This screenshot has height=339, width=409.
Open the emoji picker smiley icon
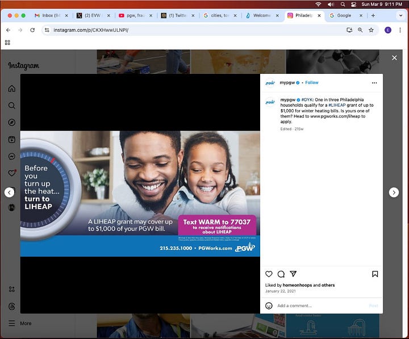click(x=269, y=305)
